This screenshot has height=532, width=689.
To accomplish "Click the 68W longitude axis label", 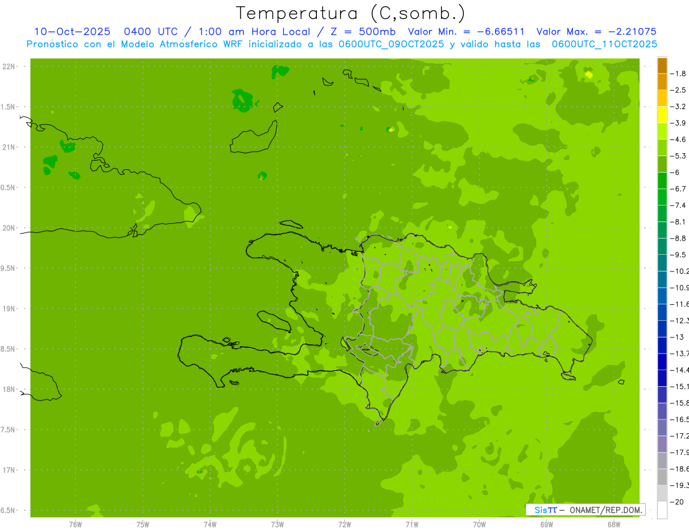I will point(613,524).
